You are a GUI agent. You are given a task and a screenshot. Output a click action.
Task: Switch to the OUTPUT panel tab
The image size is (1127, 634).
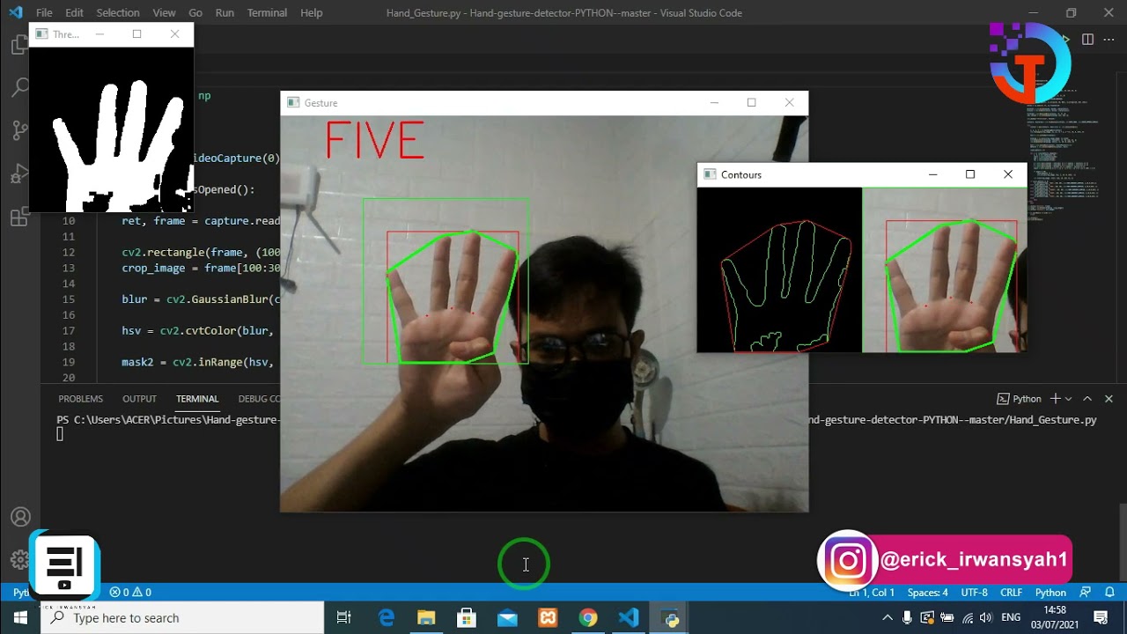(x=139, y=399)
